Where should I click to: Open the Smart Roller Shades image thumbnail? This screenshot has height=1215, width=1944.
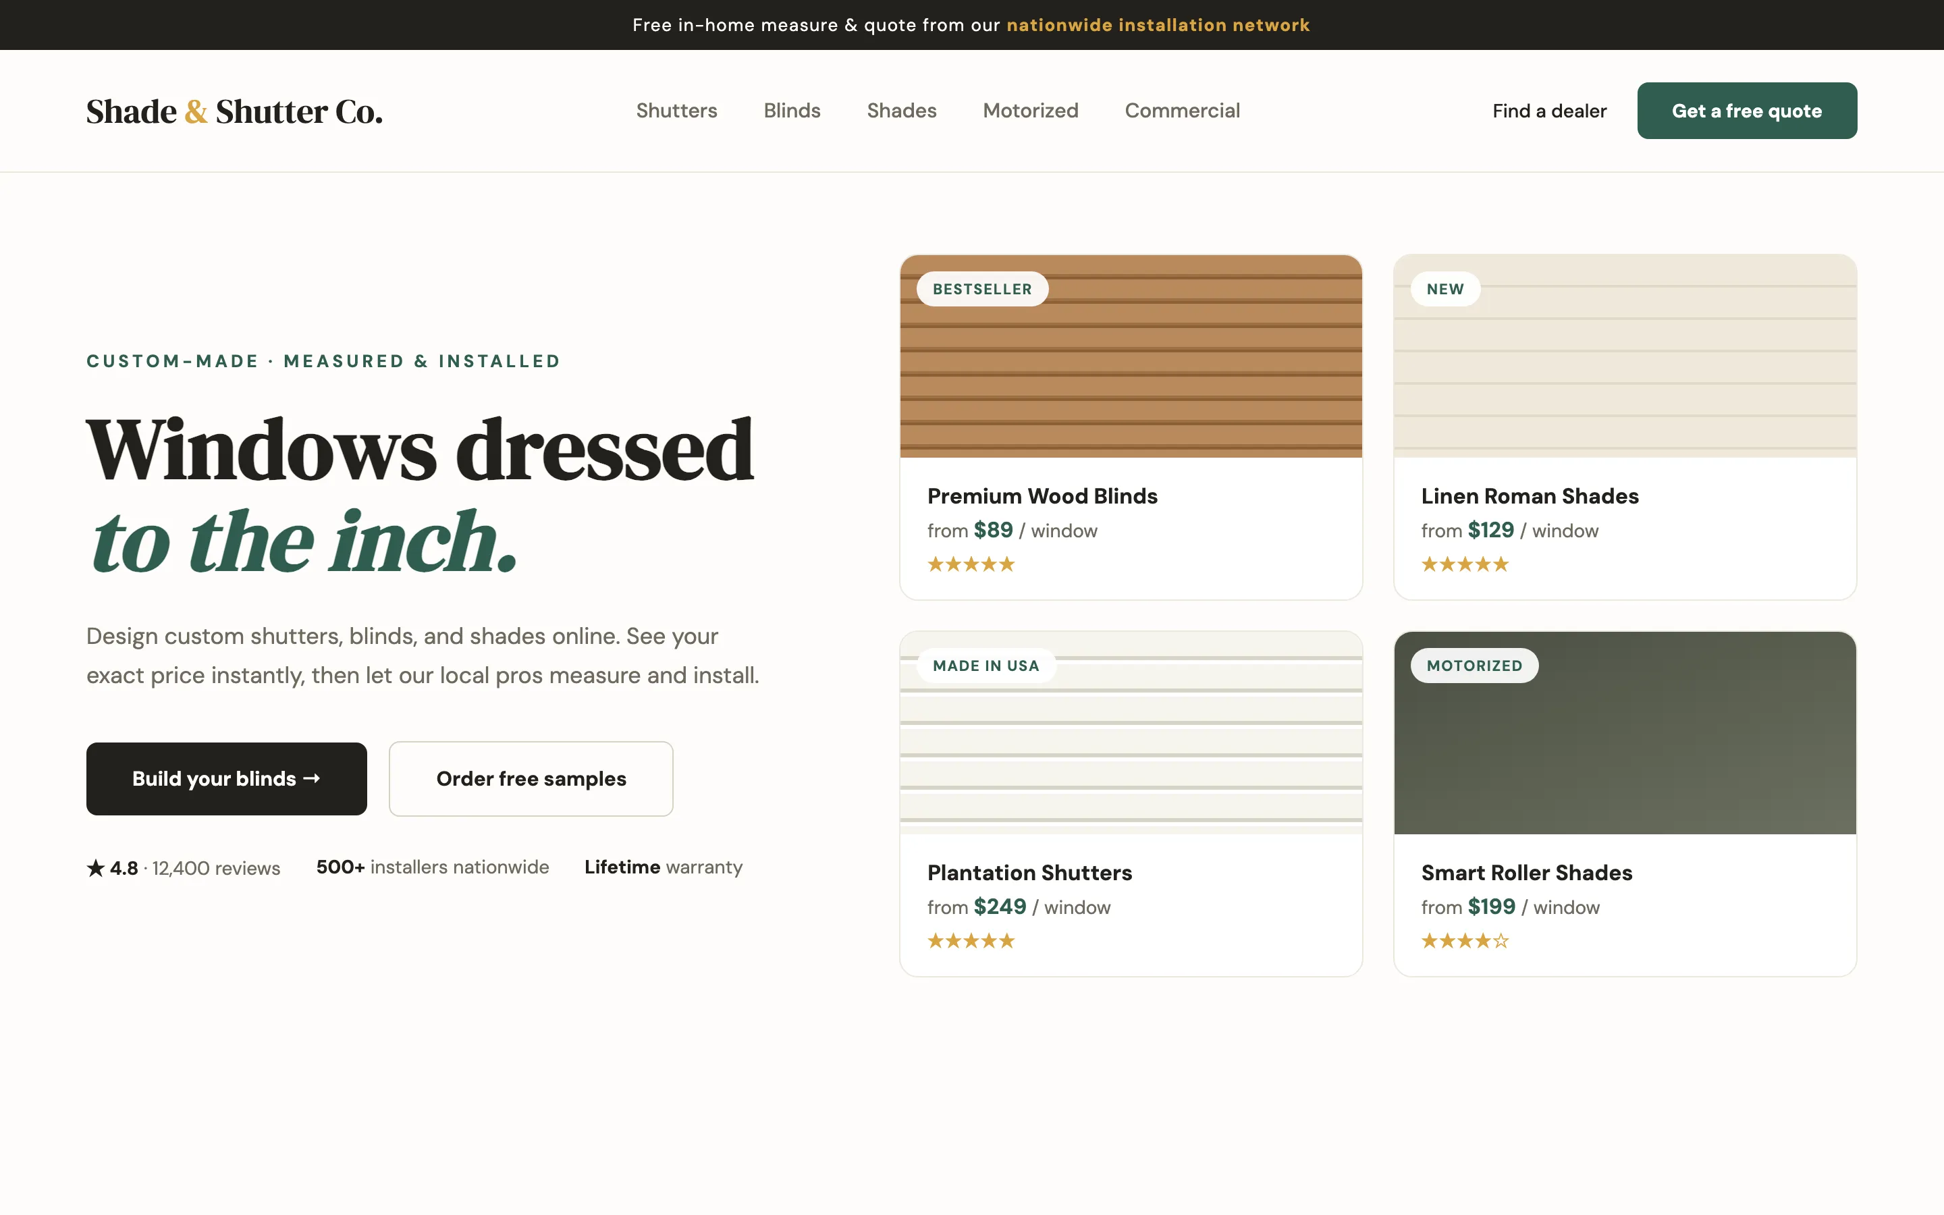[x=1625, y=733]
